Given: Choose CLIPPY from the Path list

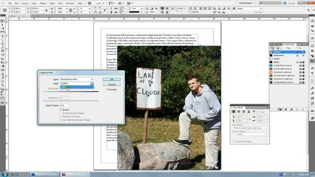Looking at the screenshot, I should 77,87.
